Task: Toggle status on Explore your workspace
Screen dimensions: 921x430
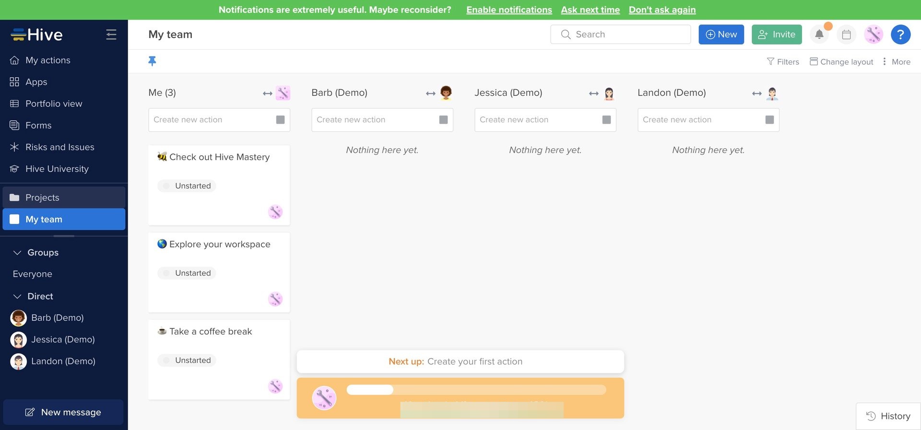Action: [187, 273]
